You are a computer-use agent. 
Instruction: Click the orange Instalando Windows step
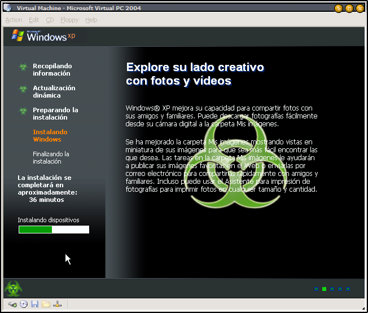[x=50, y=135]
